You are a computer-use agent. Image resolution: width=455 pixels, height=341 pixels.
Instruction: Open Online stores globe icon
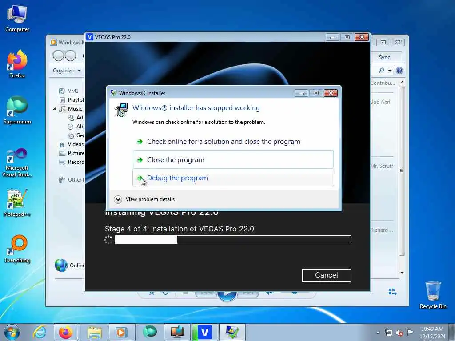pyautogui.click(x=61, y=266)
